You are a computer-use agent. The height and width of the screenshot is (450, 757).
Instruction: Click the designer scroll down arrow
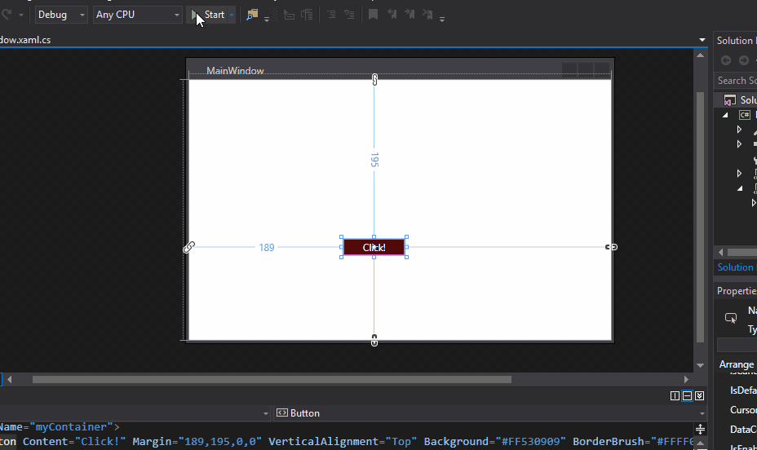(x=700, y=365)
